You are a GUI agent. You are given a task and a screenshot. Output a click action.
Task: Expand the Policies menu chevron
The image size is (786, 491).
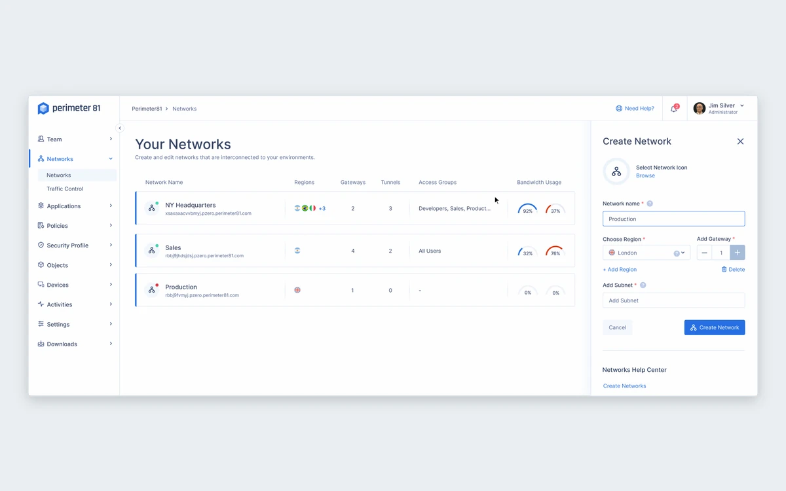(111, 225)
